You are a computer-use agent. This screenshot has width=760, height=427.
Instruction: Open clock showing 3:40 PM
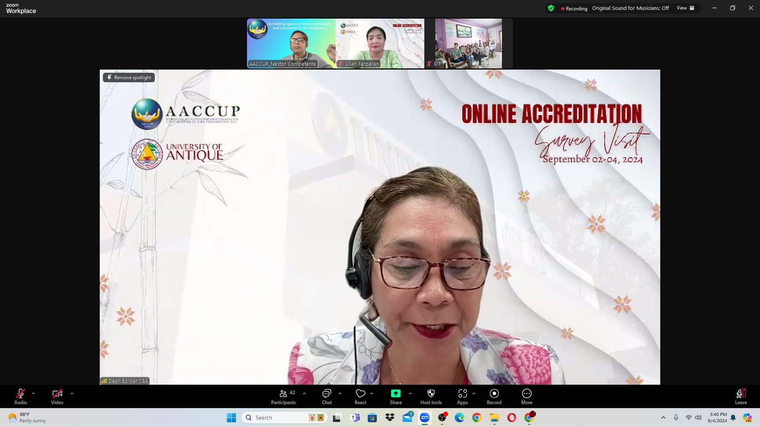(x=717, y=418)
